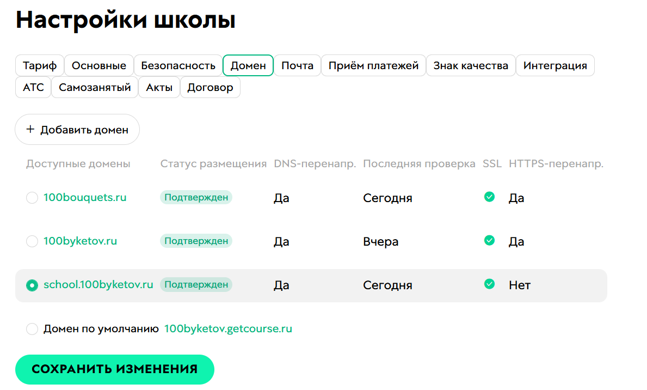The image size is (647, 390).
Task: Open the Договор tab
Action: pyautogui.click(x=210, y=88)
